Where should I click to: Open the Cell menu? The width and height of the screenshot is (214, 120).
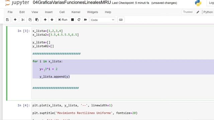pyautogui.click(x=62, y=12)
